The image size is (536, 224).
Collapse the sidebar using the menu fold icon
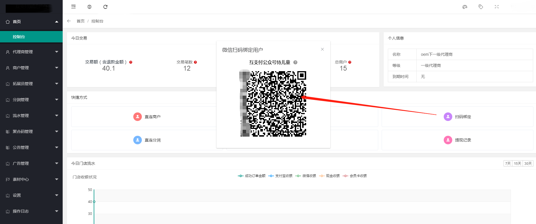[x=73, y=7]
